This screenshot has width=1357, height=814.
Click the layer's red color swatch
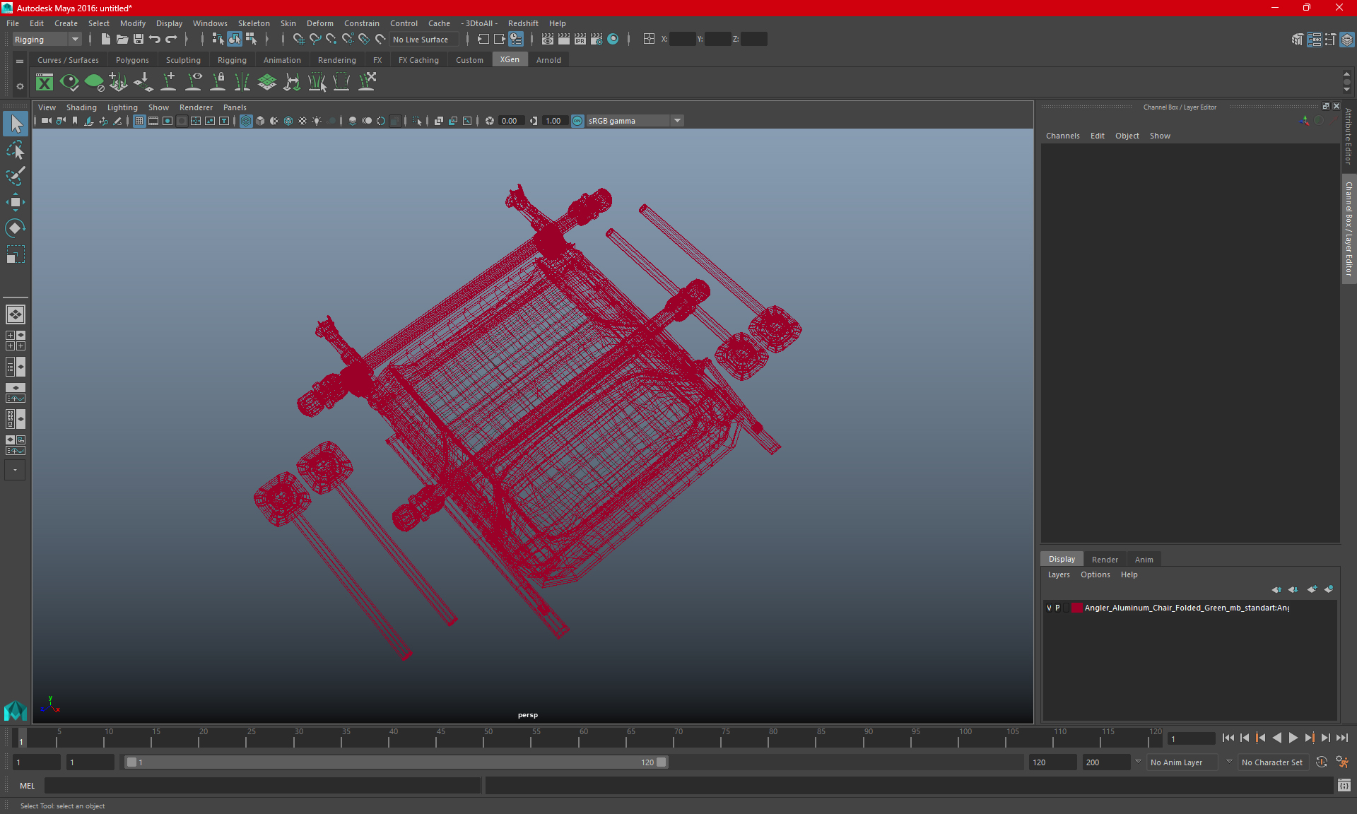(x=1076, y=608)
